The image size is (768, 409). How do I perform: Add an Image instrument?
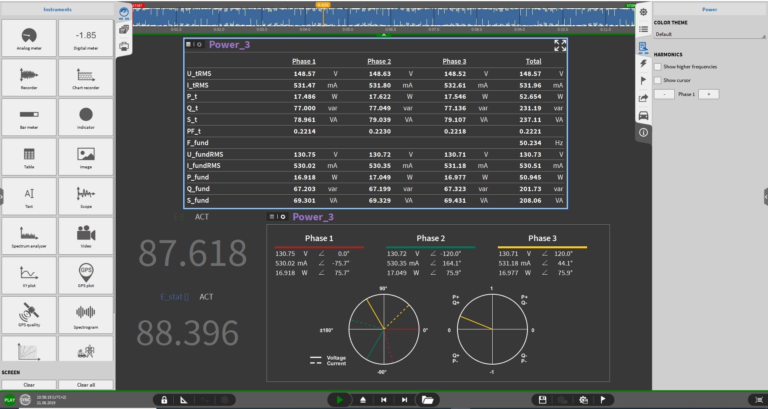tap(86, 157)
